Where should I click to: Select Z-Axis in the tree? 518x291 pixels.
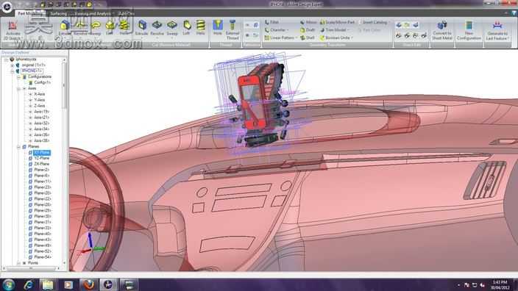click(x=39, y=106)
